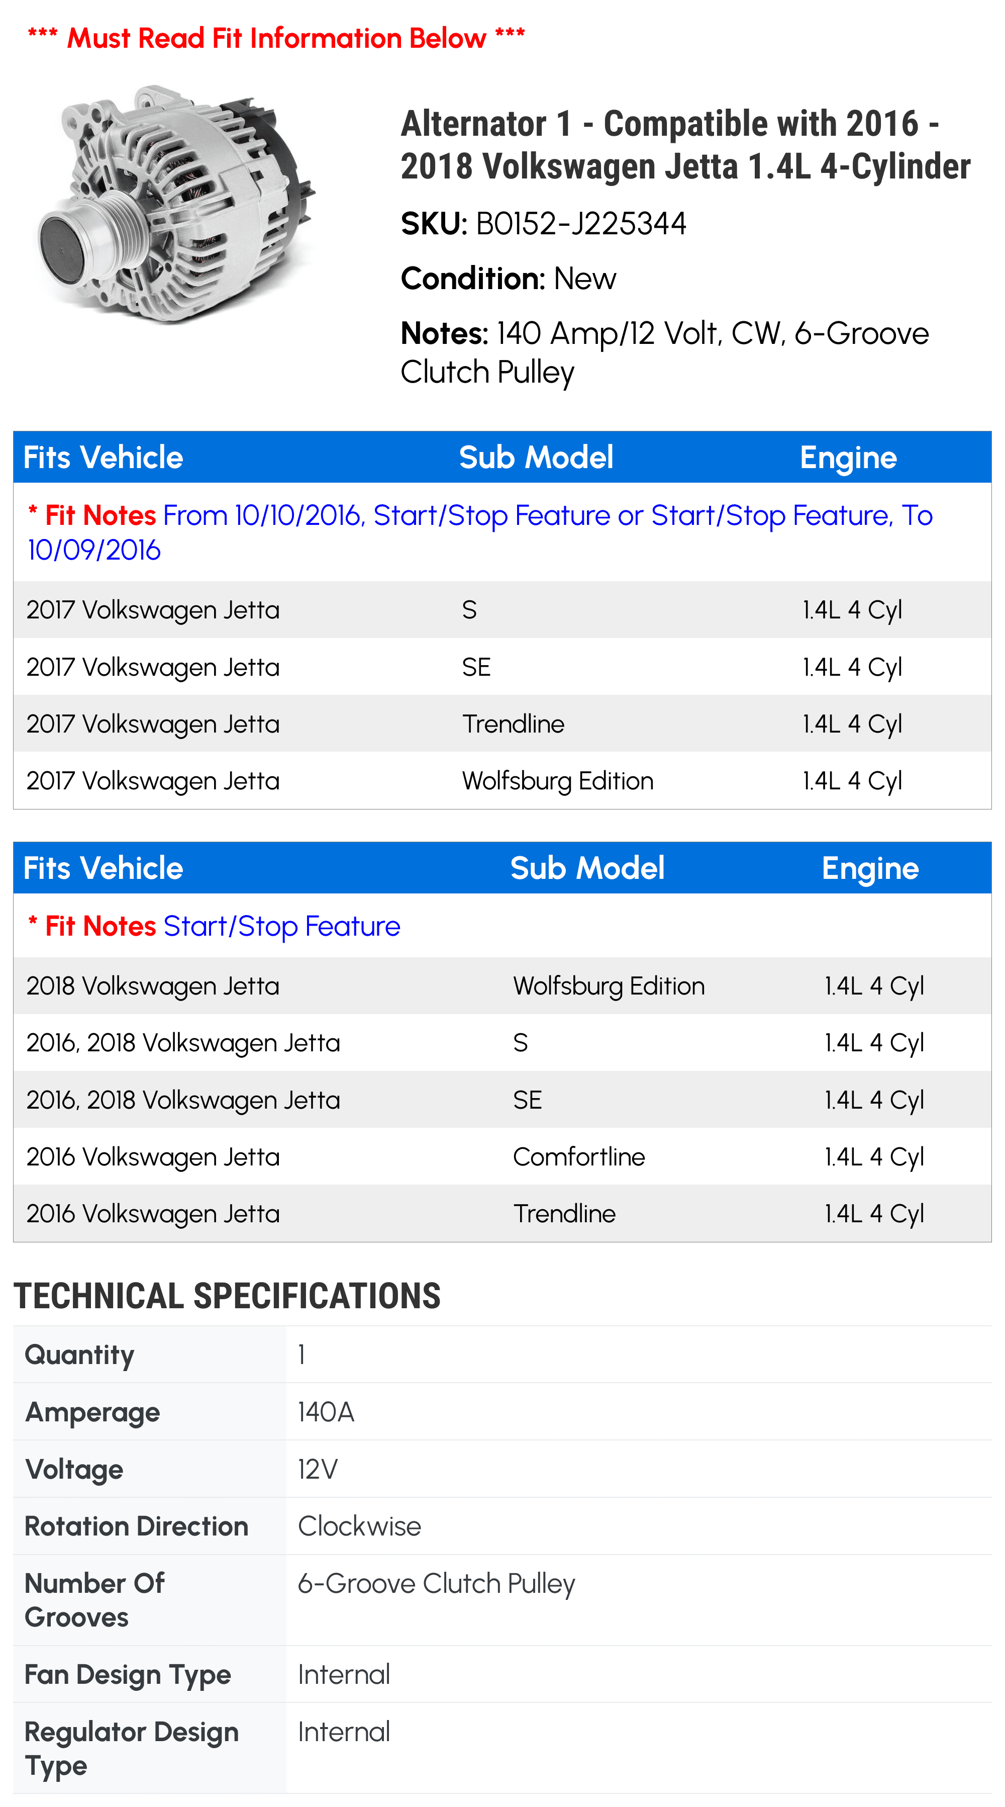Image resolution: width=1005 pixels, height=1807 pixels.
Task: Click the red Must Read Fit Information heading
Action: [276, 38]
